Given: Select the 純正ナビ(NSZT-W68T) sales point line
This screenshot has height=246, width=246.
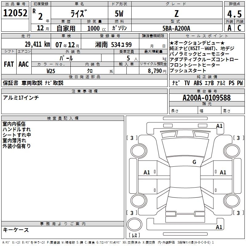Looking at the screenshot, I should point(202,48).
